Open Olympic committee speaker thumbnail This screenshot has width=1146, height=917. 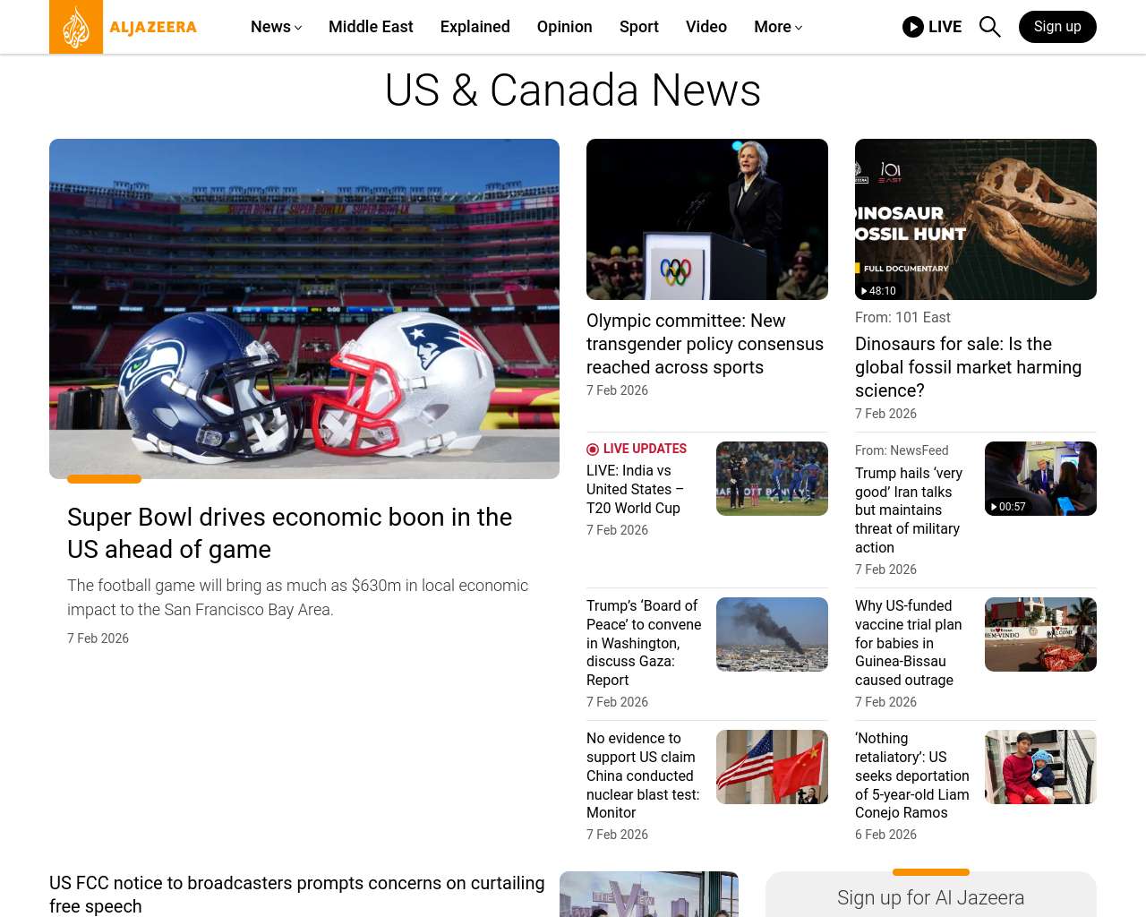click(x=707, y=219)
